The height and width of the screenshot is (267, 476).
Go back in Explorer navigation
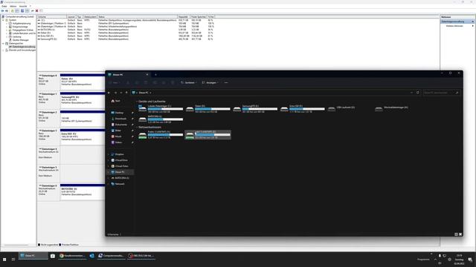point(109,93)
